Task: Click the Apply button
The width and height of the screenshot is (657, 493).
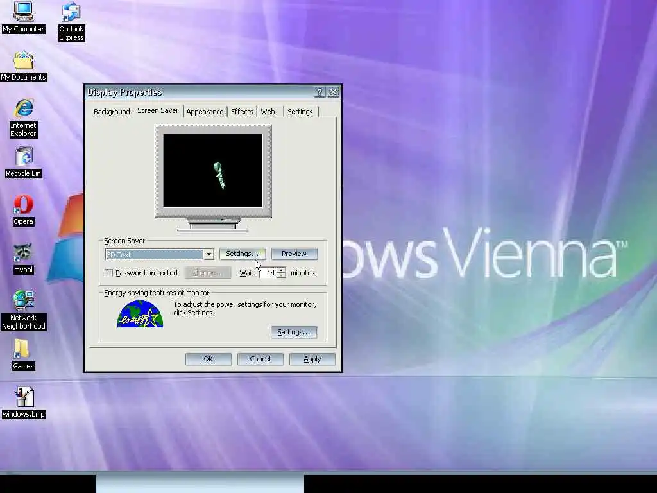Action: [x=312, y=359]
